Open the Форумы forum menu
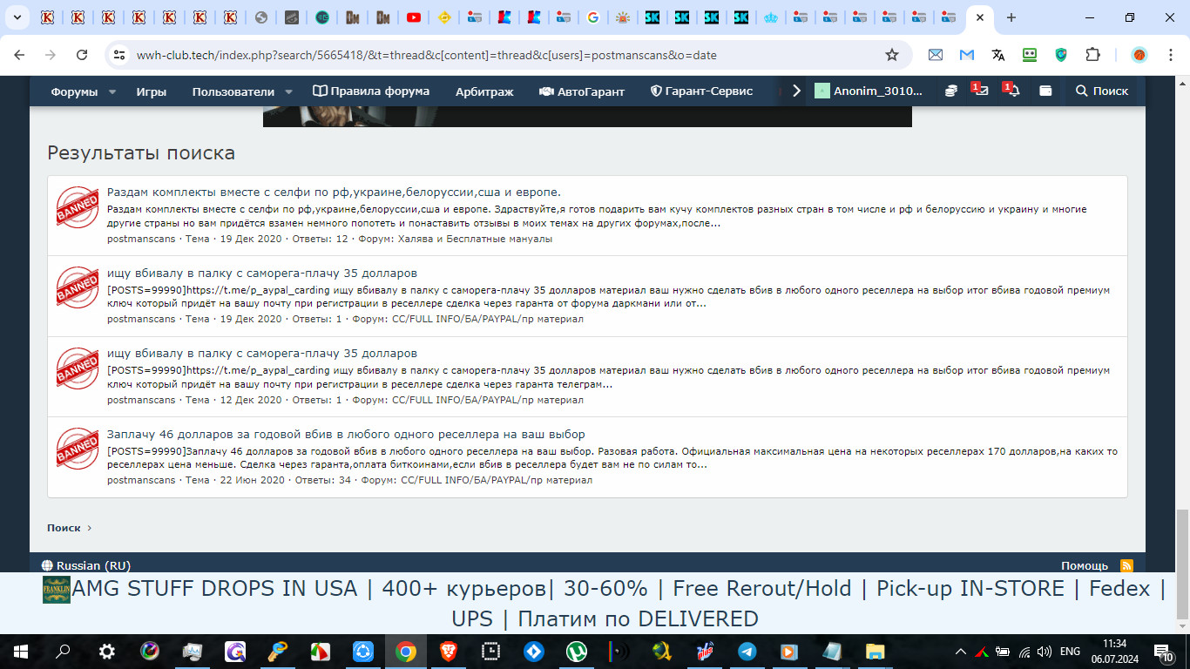Viewport: 1190px width, 669px height. (73, 91)
